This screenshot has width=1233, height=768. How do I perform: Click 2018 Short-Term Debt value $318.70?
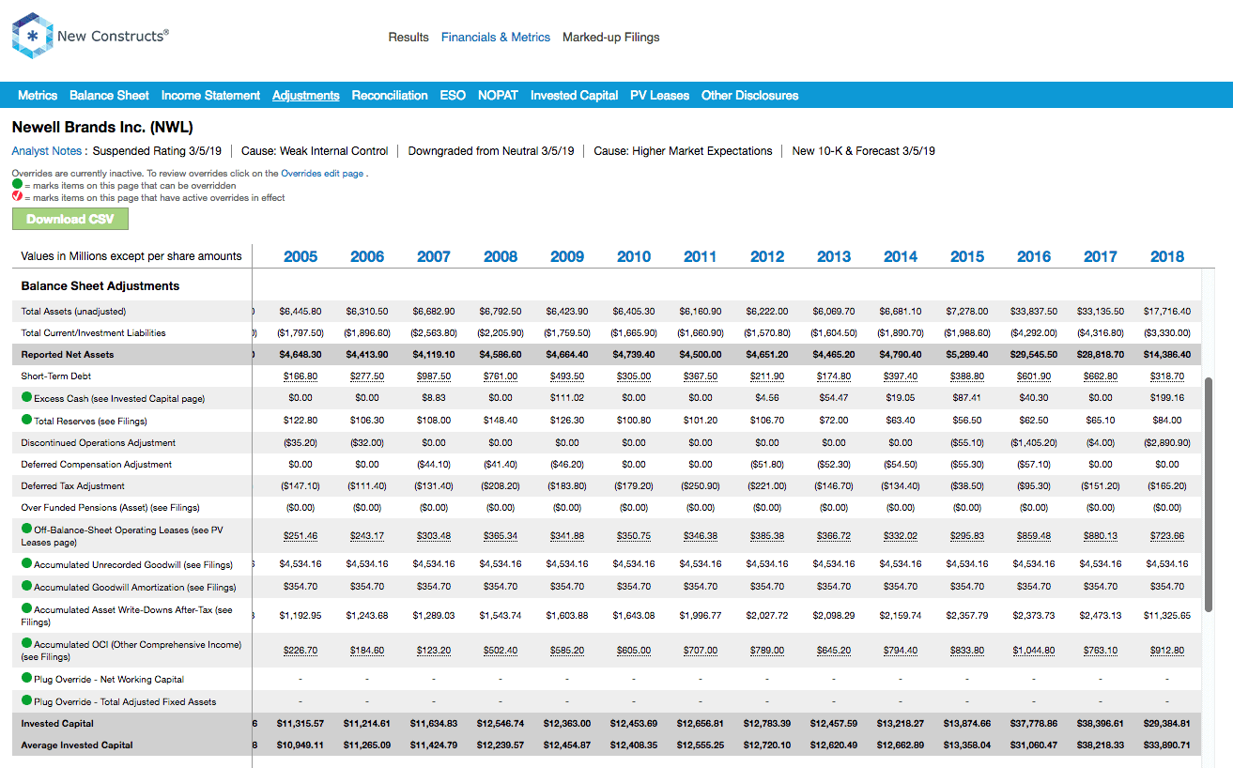pos(1167,376)
